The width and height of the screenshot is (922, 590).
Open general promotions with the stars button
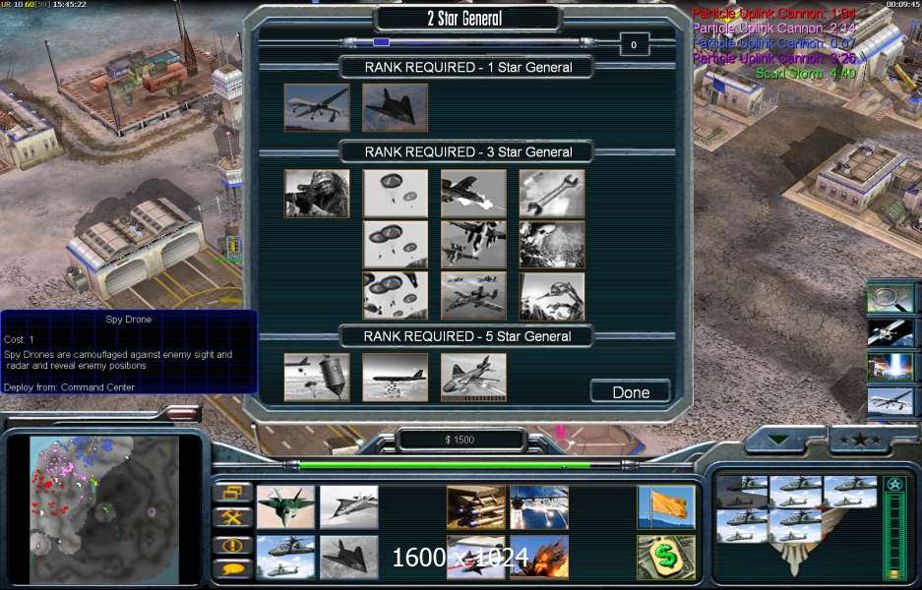(860, 439)
